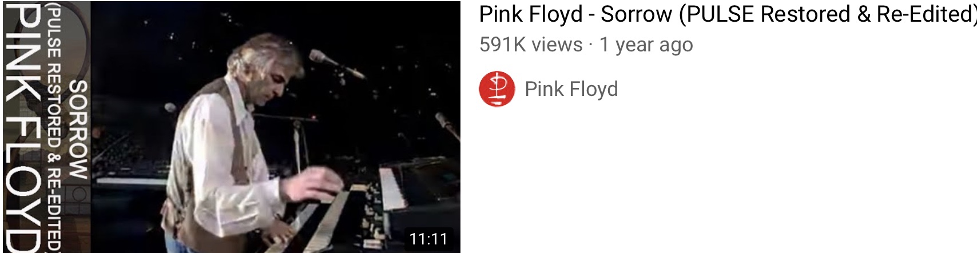Click the white keyboard at the thumbnail's right side
The image size is (977, 253).
[396, 188]
